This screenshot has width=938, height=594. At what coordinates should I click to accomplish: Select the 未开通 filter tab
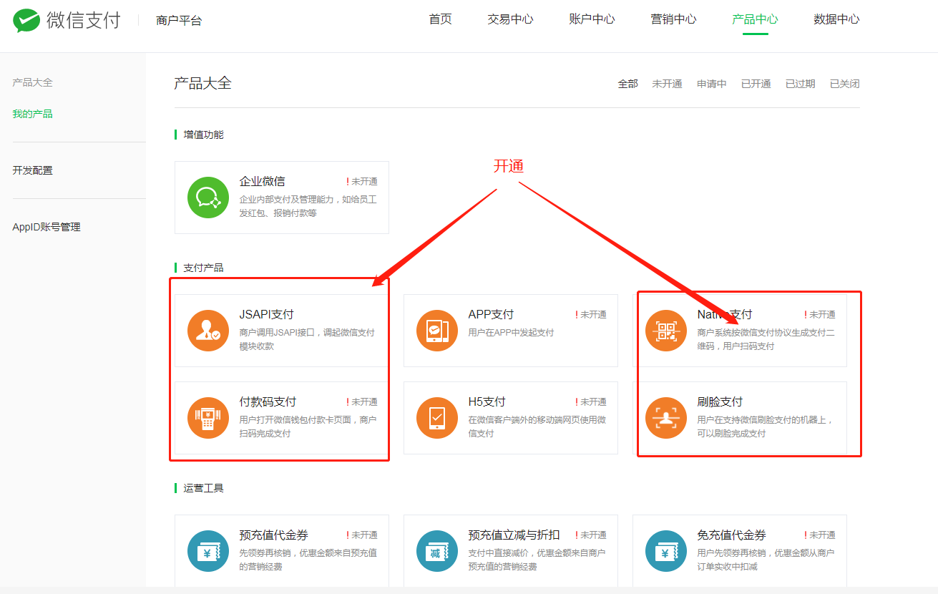(667, 84)
